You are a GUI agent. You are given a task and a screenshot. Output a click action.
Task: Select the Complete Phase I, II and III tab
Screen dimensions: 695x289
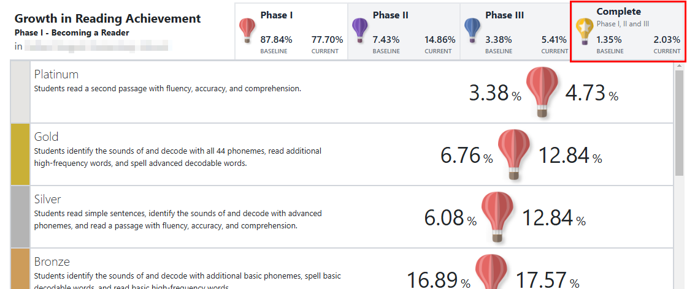coord(628,31)
